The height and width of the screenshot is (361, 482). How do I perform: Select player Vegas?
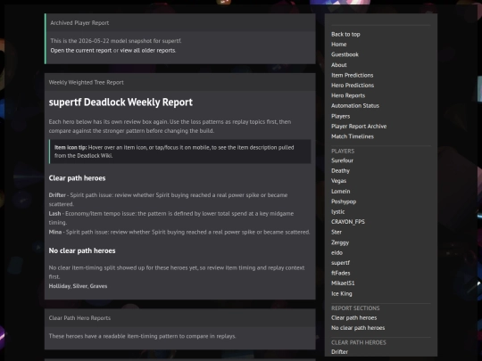tap(339, 181)
